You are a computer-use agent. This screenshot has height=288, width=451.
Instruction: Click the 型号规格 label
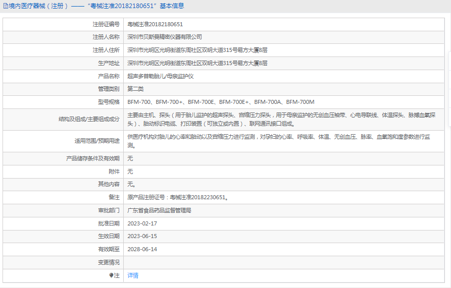point(109,102)
